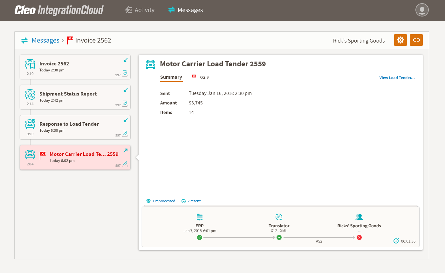The height and width of the screenshot is (273, 445).
Task: Click Rick's Sporting Goods header text
Action: (359, 41)
